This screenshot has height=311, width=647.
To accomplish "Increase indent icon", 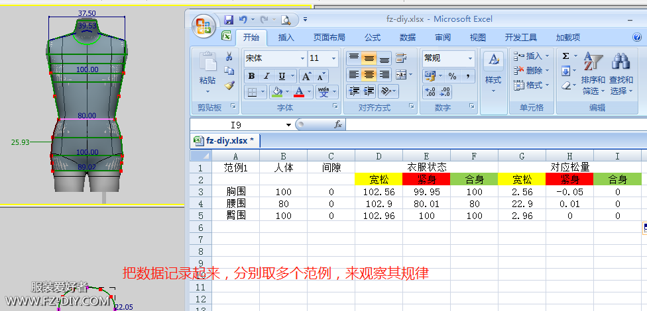I will tap(369, 91).
